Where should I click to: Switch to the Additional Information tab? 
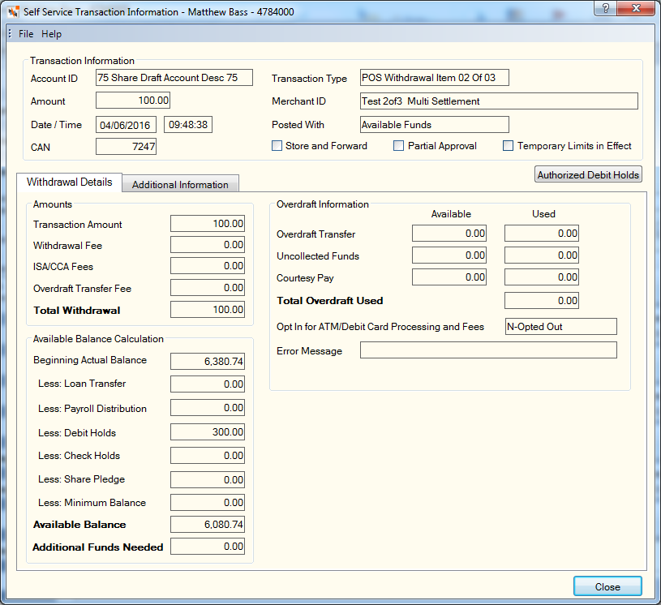click(x=180, y=184)
